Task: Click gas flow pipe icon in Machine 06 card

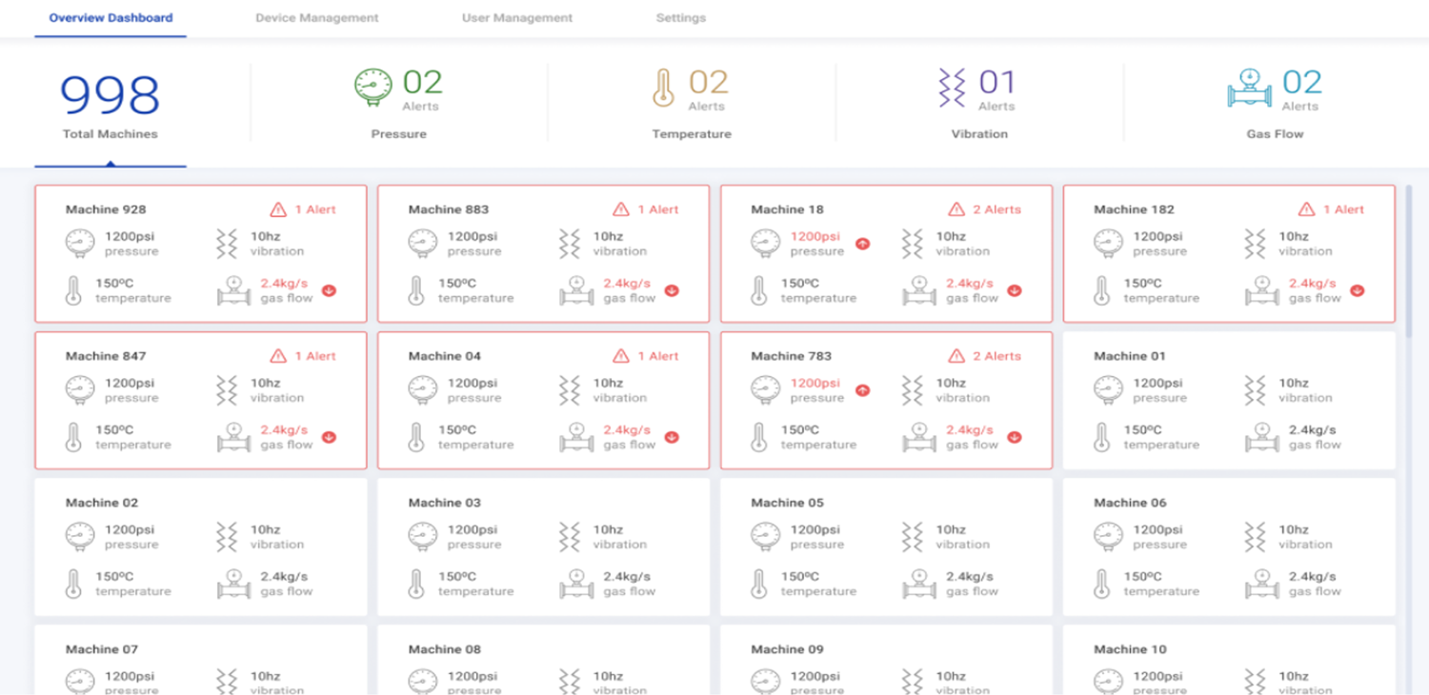Action: (x=1262, y=584)
